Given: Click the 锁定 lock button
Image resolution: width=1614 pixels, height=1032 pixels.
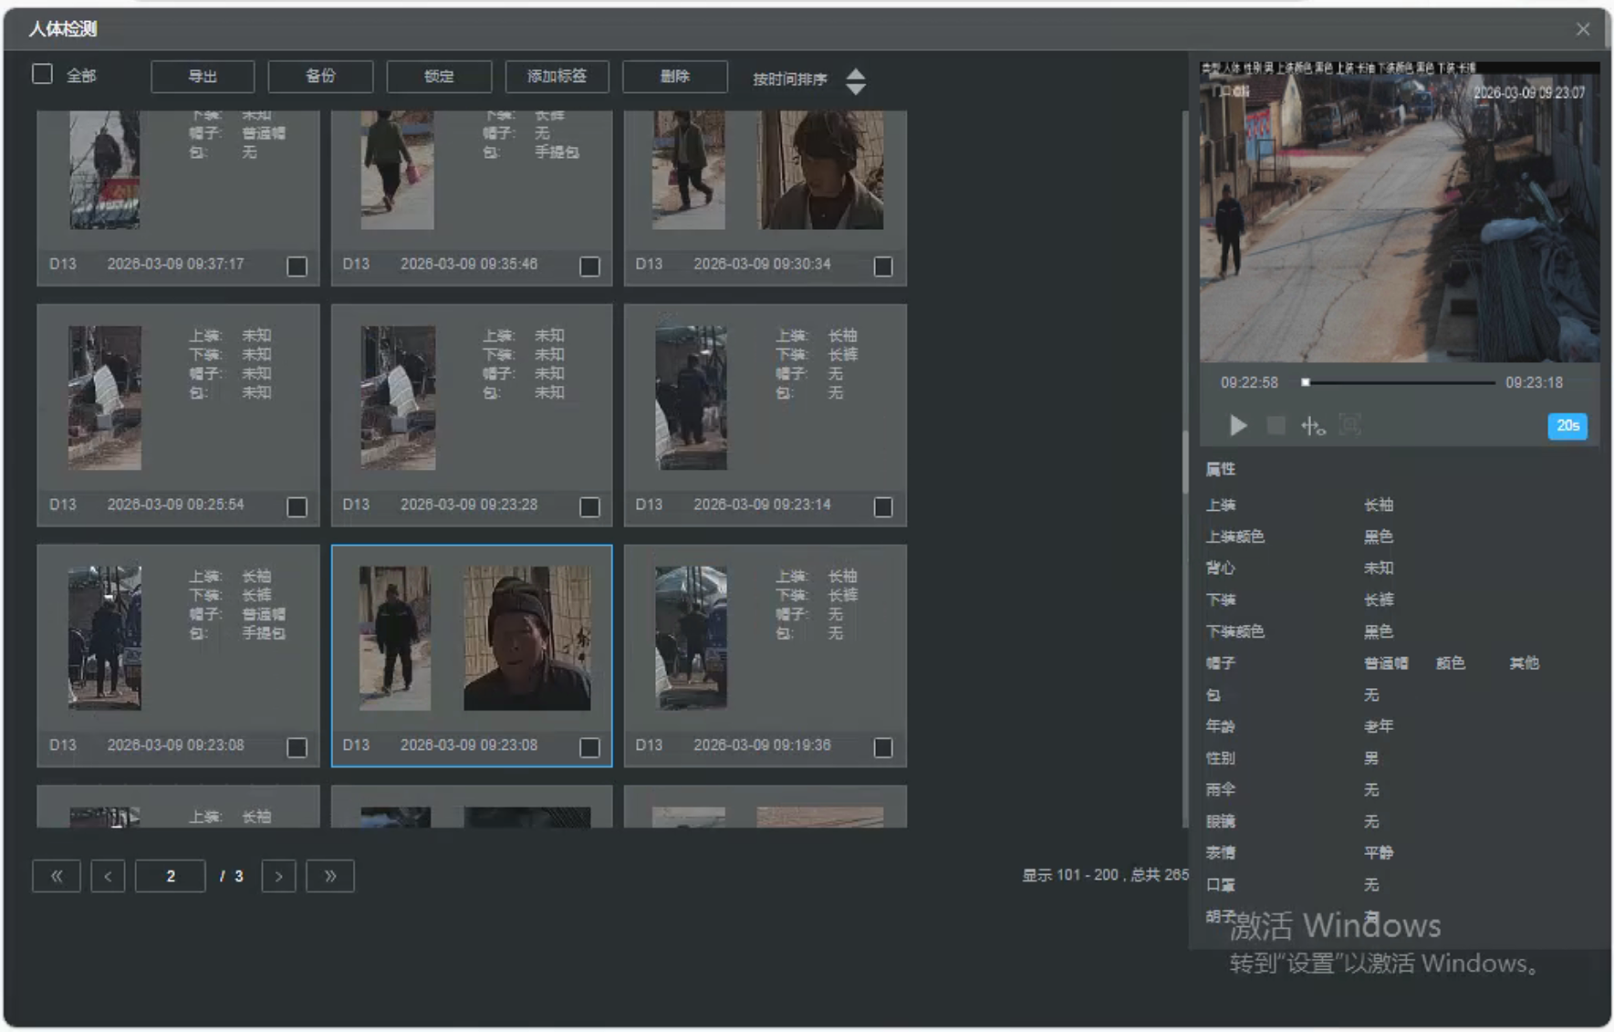Looking at the screenshot, I should pyautogui.click(x=439, y=77).
